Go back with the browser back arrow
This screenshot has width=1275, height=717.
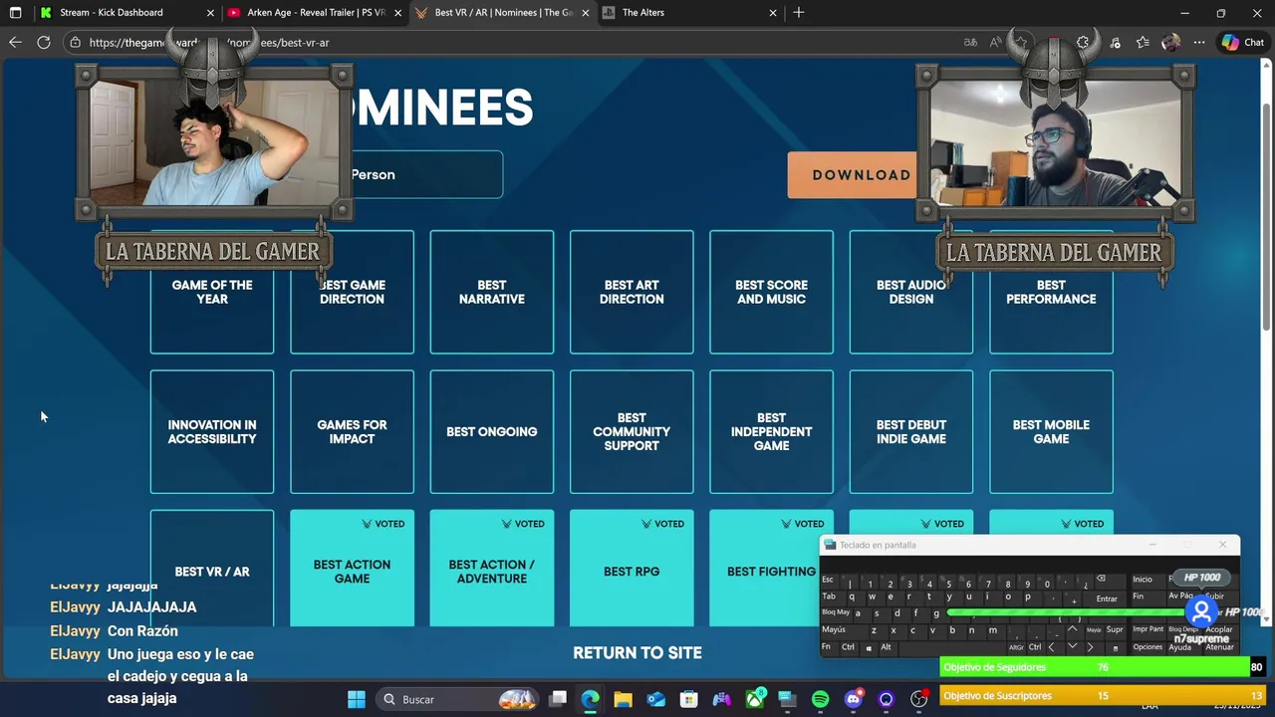pyautogui.click(x=15, y=42)
